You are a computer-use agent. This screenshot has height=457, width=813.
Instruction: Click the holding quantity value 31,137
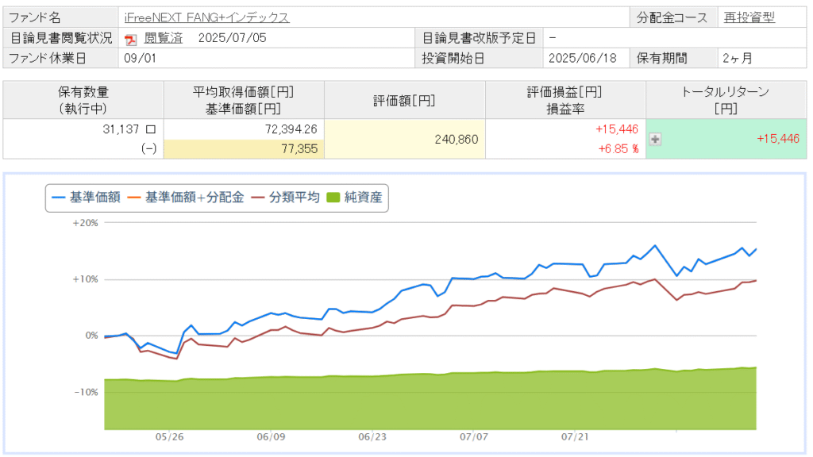(121, 129)
